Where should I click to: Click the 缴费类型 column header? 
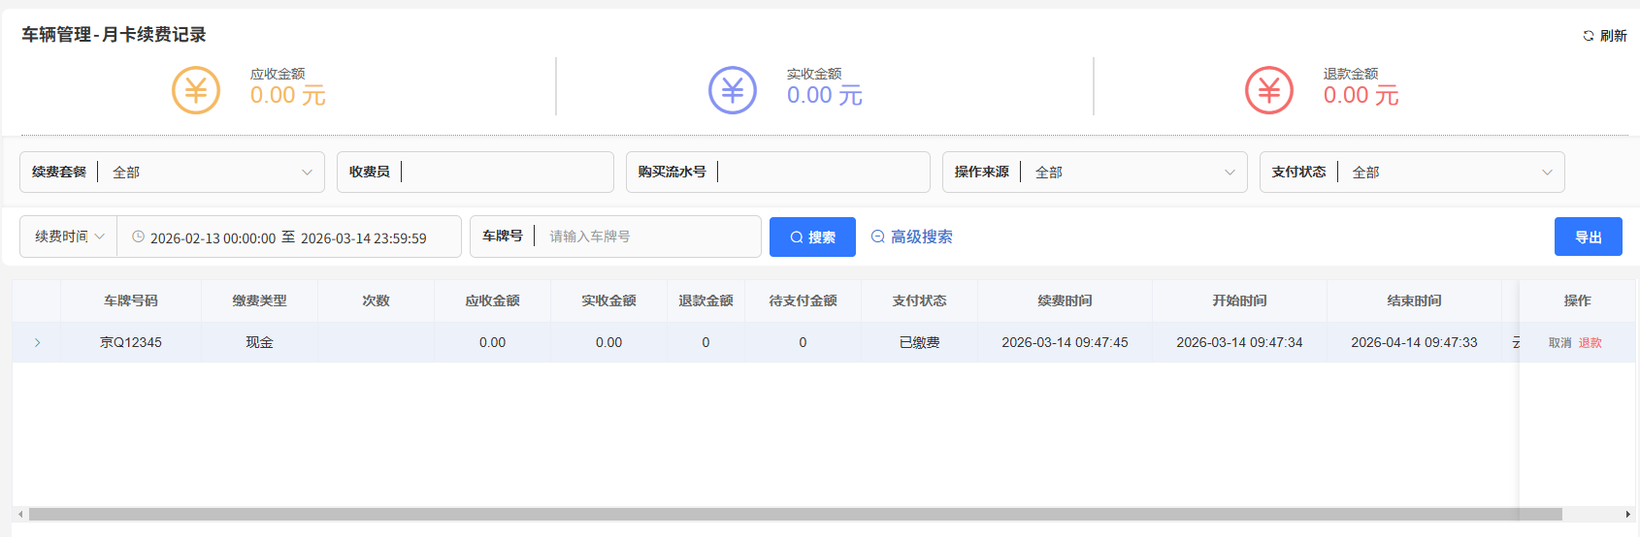pos(259,300)
